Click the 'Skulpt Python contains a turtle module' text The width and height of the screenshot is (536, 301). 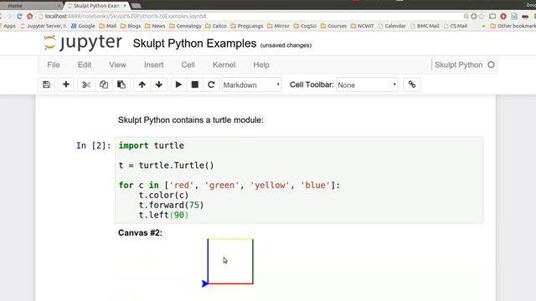coord(191,120)
